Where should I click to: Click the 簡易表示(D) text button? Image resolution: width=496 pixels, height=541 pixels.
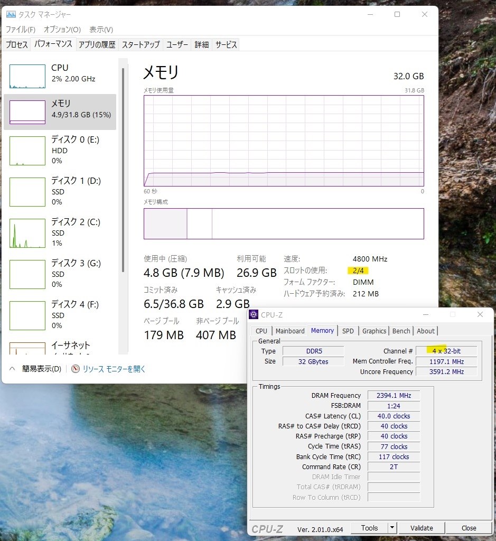pyautogui.click(x=41, y=369)
